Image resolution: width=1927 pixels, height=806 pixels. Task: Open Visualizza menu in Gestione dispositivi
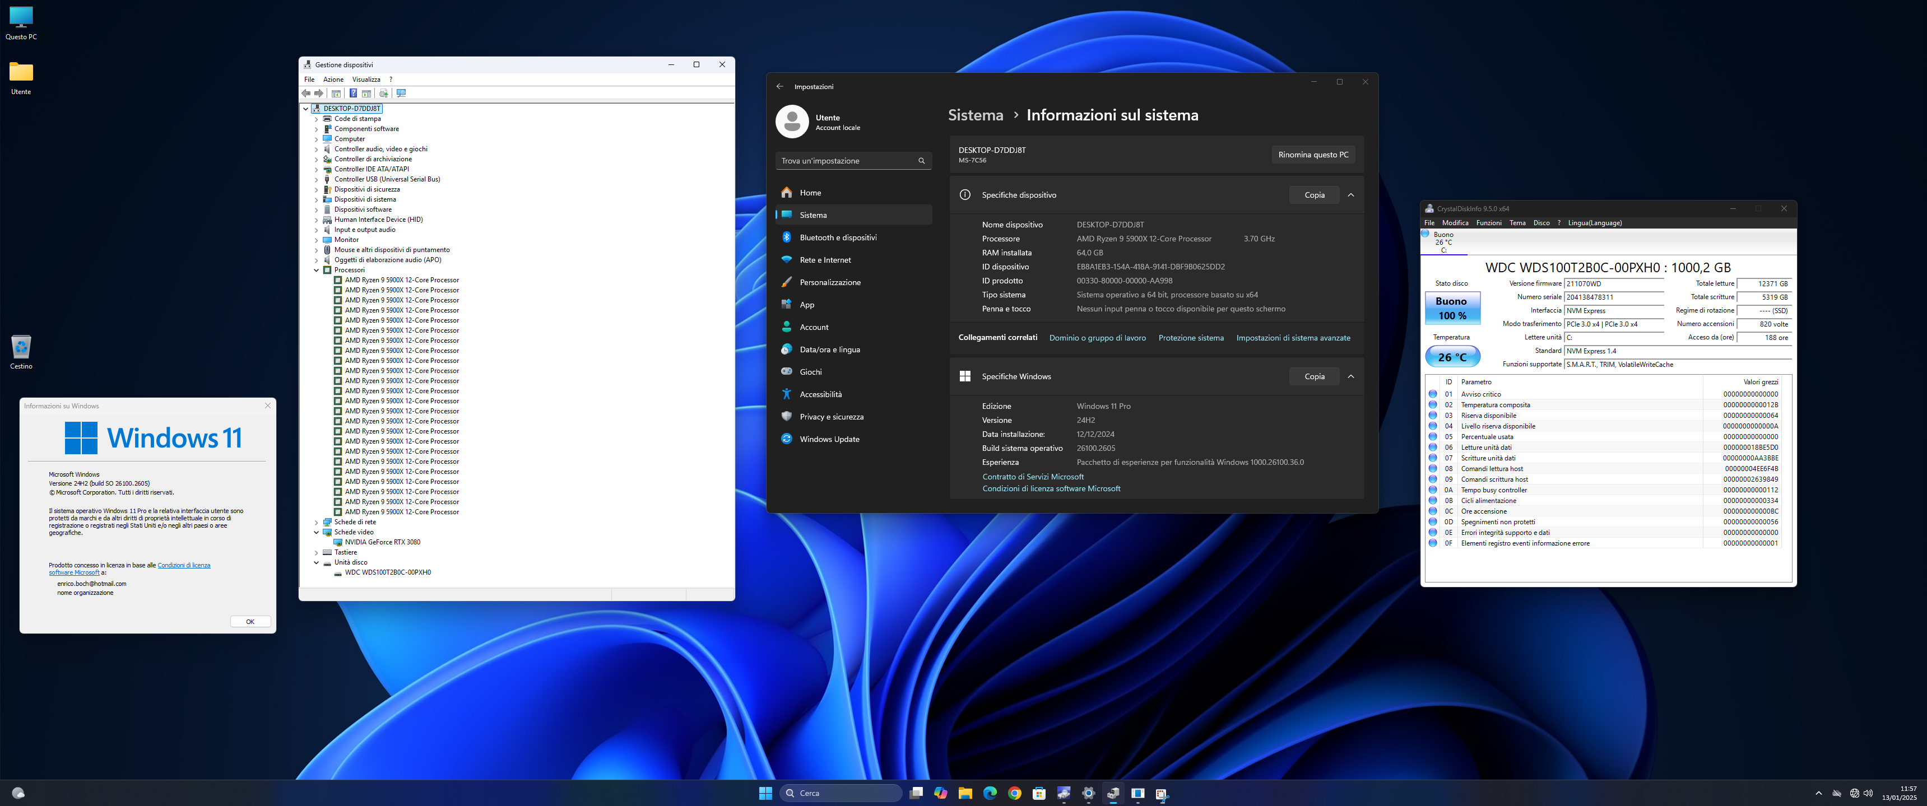point(366,79)
